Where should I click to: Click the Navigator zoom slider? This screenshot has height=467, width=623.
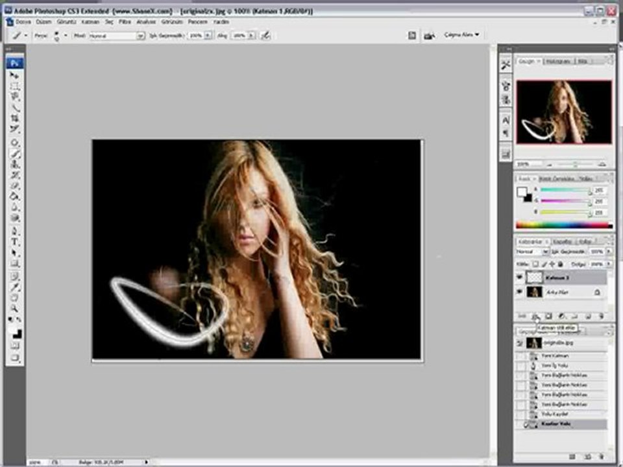click(x=574, y=164)
